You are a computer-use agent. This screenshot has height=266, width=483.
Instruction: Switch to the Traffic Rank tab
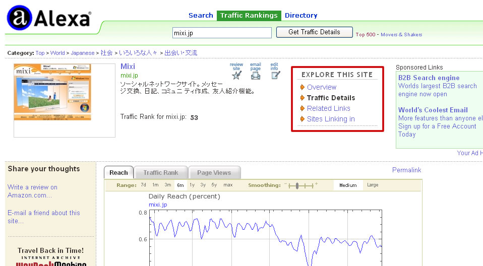160,173
